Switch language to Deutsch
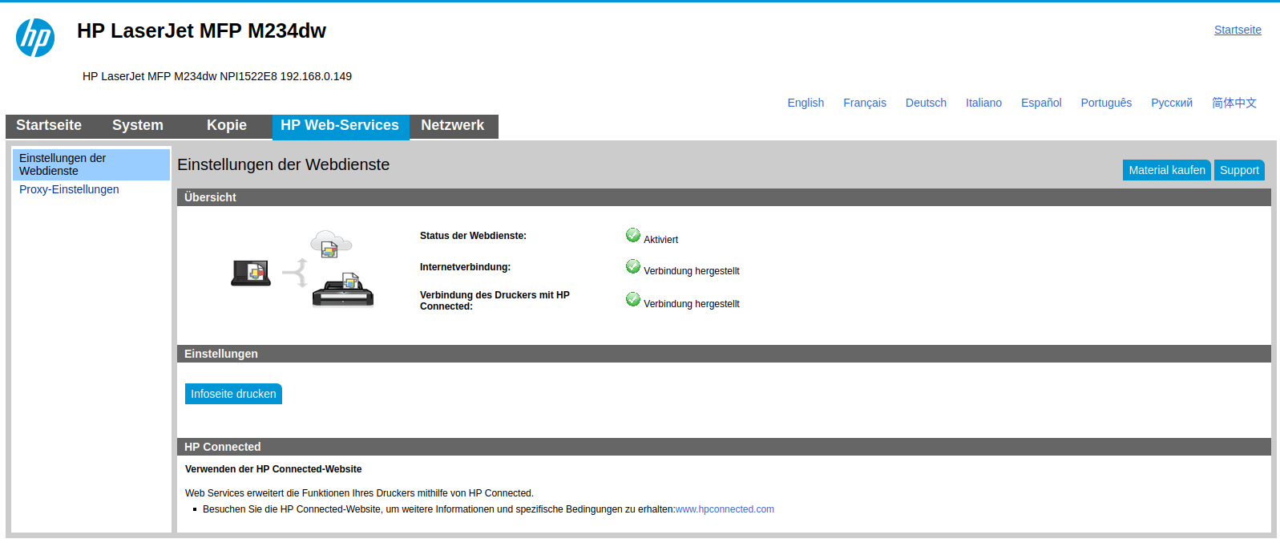This screenshot has height=543, width=1280. click(926, 103)
